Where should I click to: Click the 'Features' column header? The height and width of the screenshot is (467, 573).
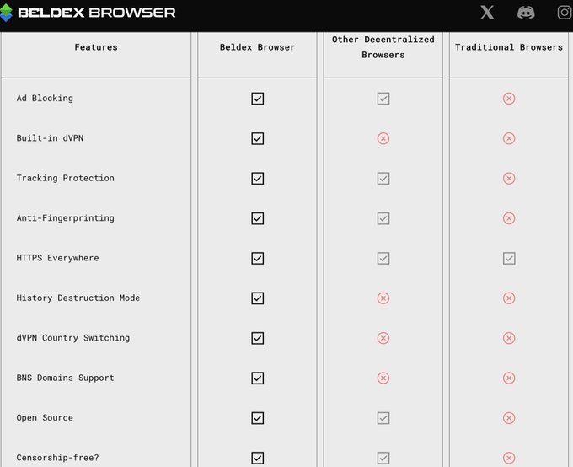96,47
